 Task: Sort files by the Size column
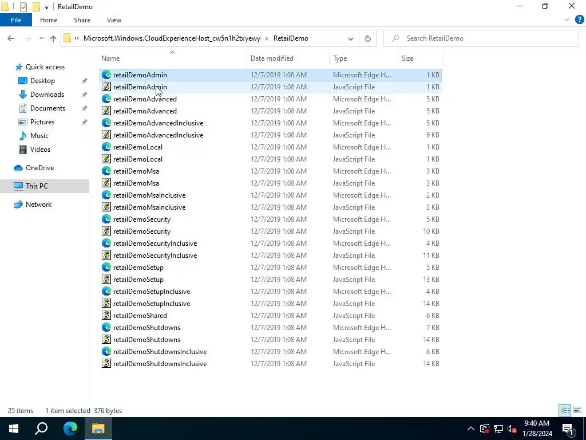click(407, 58)
